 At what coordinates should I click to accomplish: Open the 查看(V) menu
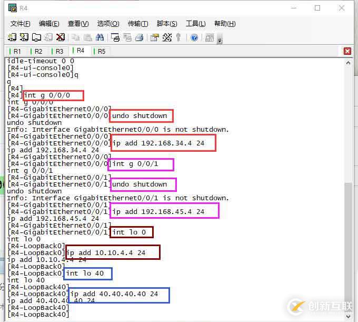78,24
